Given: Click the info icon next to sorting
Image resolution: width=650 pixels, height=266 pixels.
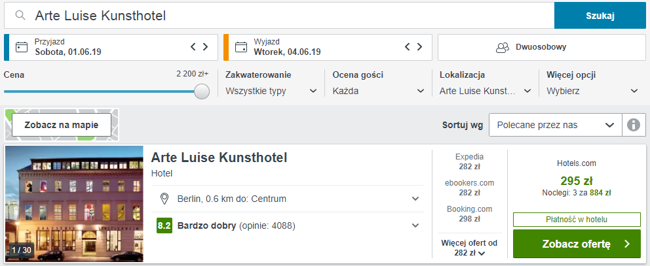Looking at the screenshot, I should [x=633, y=125].
